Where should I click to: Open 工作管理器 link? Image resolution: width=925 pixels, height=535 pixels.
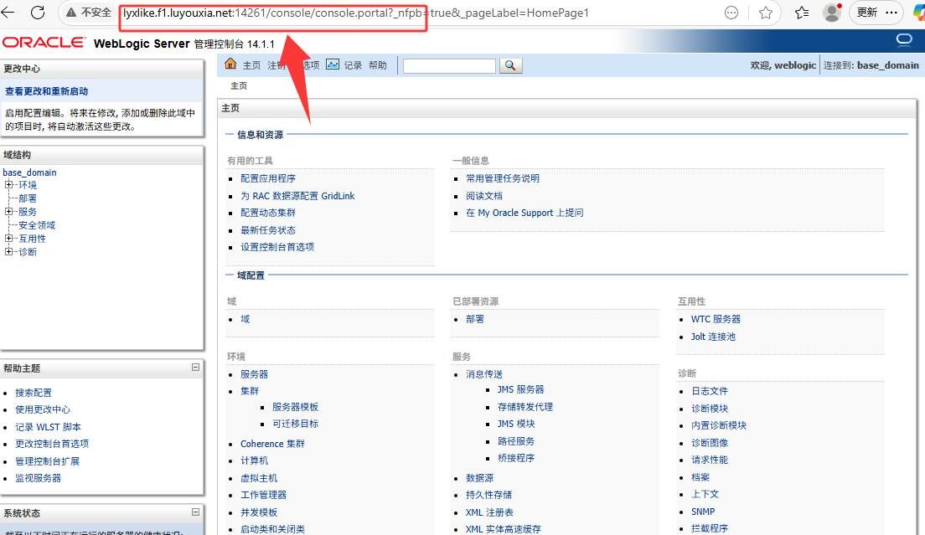click(263, 494)
